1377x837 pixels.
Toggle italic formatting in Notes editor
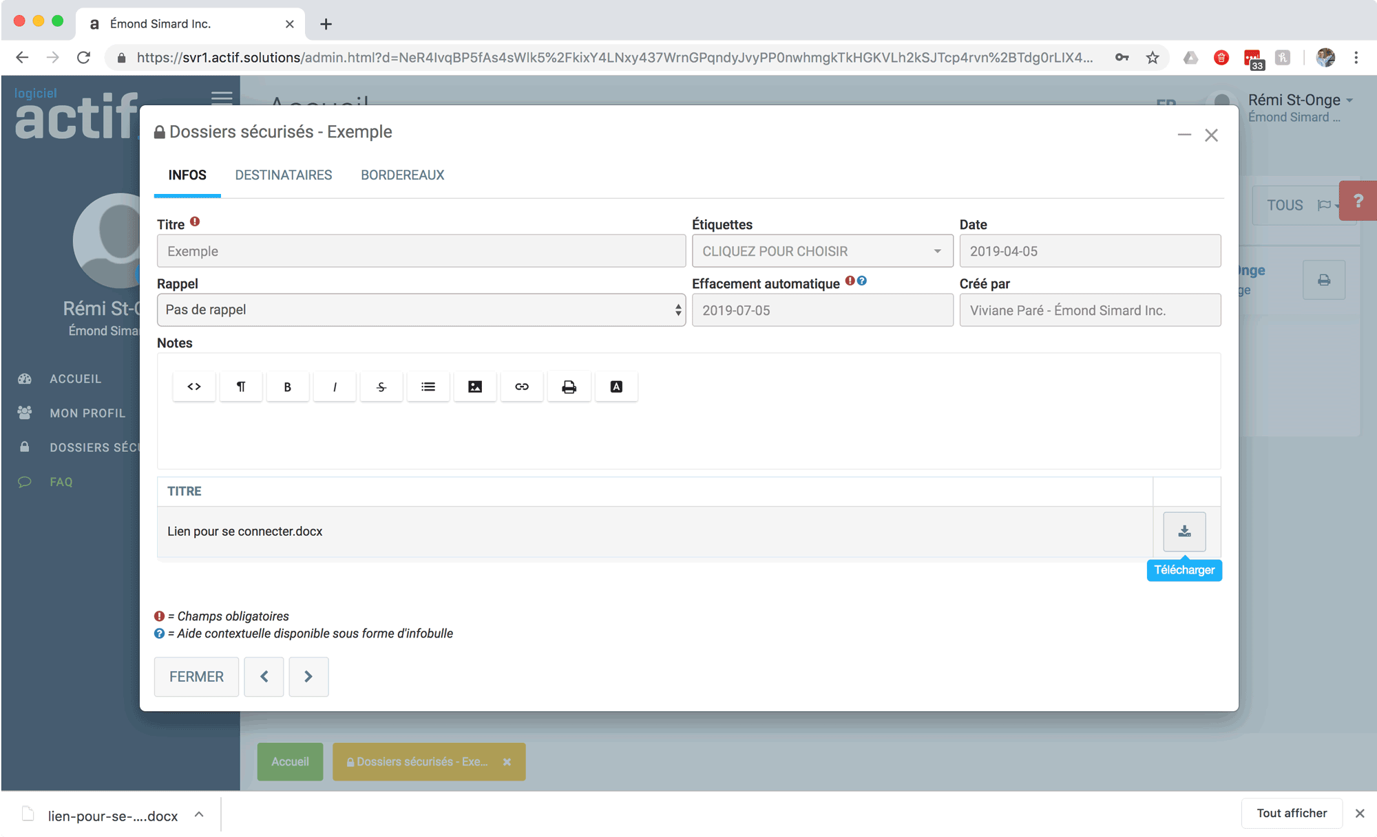pyautogui.click(x=335, y=387)
